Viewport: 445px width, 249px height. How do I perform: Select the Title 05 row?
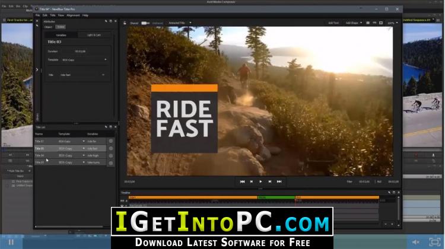coord(70,162)
